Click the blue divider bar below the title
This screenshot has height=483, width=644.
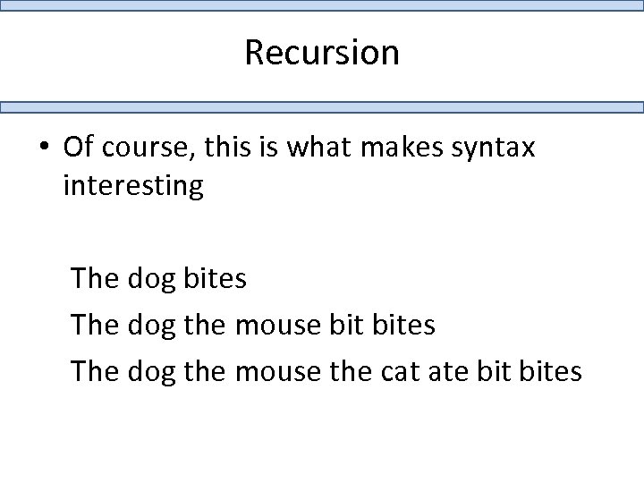pyautogui.click(x=321, y=106)
